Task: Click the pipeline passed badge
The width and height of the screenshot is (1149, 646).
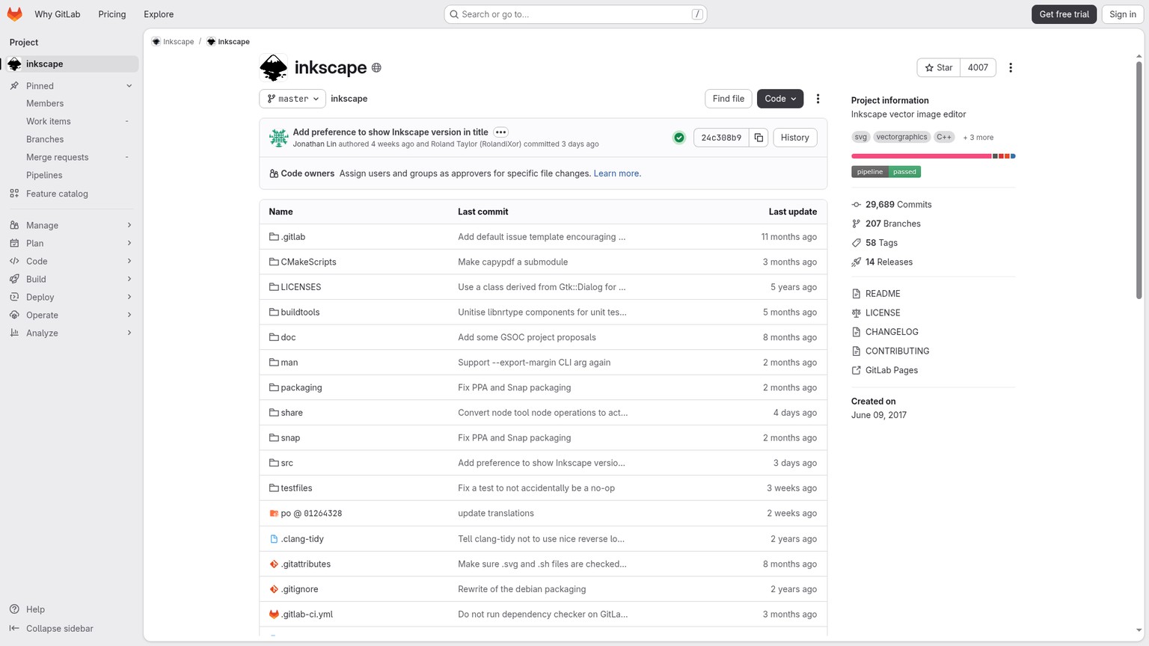Action: [x=886, y=172]
